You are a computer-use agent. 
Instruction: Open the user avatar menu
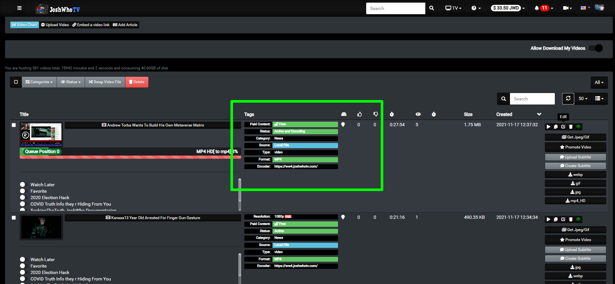click(x=599, y=8)
